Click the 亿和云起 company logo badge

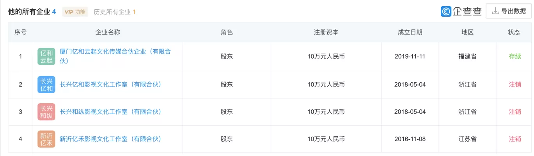[x=46, y=57]
